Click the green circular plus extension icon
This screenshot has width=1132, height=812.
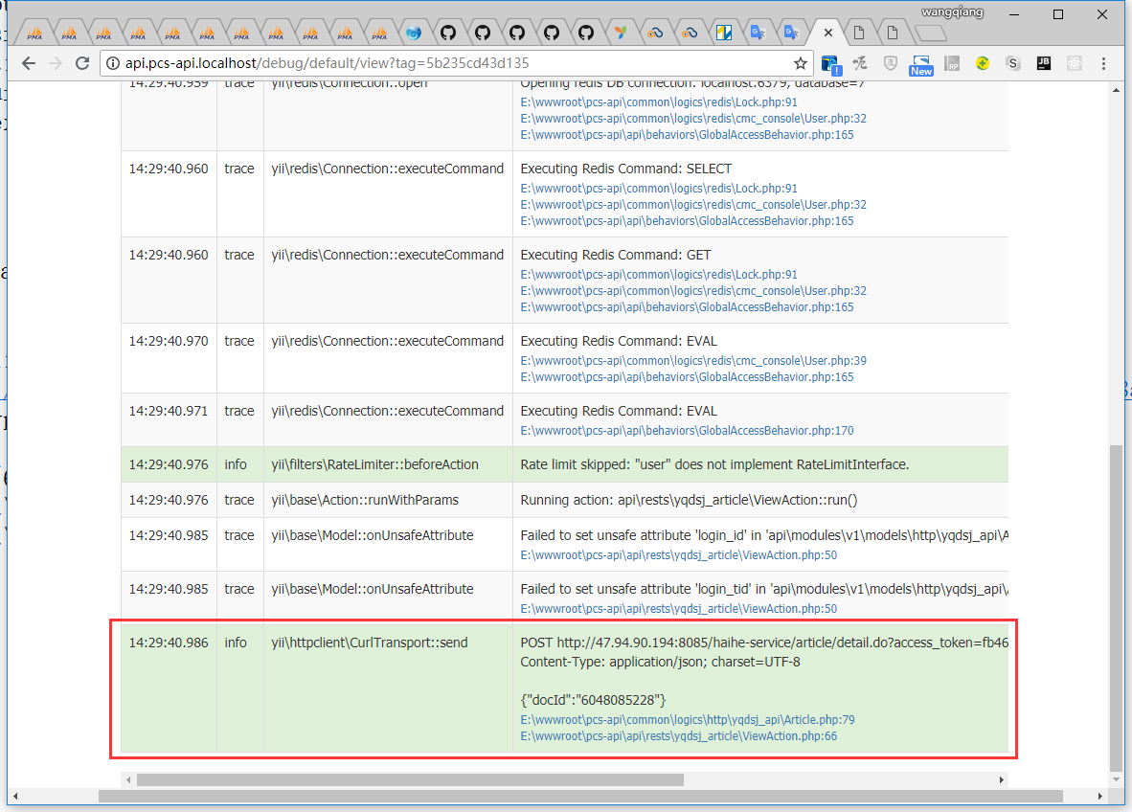pos(983,64)
